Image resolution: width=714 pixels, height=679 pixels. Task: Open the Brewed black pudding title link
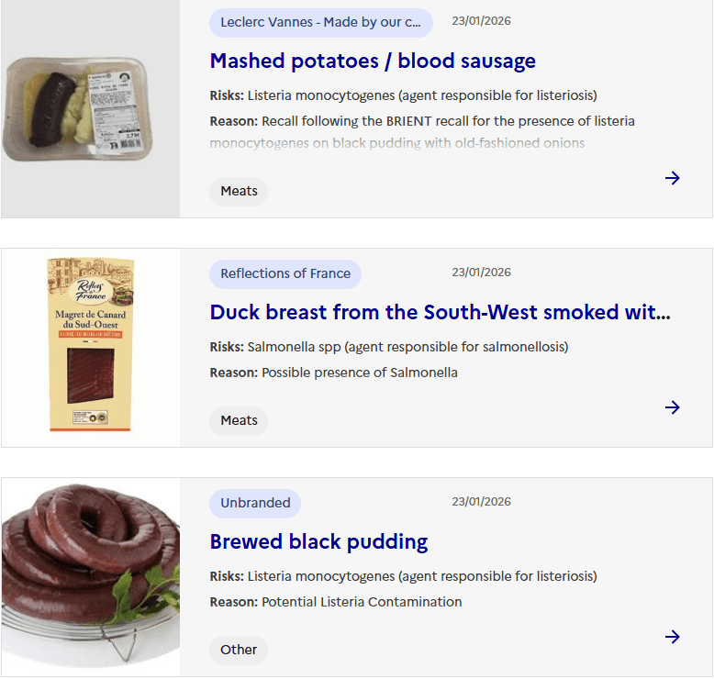pos(318,541)
